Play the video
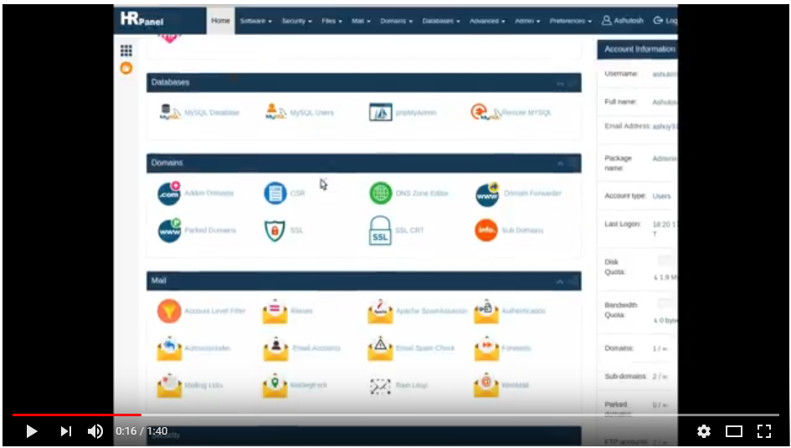Screen dimensions: 791x448 click(x=31, y=431)
